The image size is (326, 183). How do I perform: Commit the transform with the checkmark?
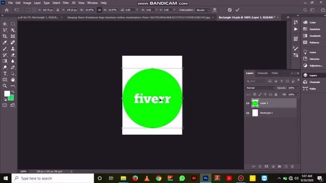[237, 10]
